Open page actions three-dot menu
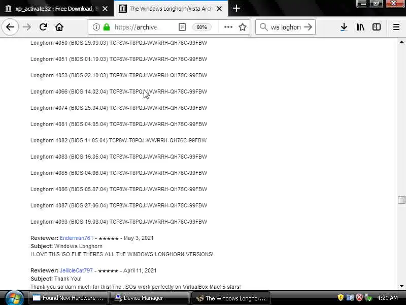 228,27
